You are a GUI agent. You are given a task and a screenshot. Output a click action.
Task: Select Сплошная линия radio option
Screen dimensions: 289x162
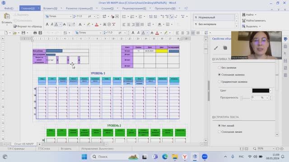[x=219, y=132]
